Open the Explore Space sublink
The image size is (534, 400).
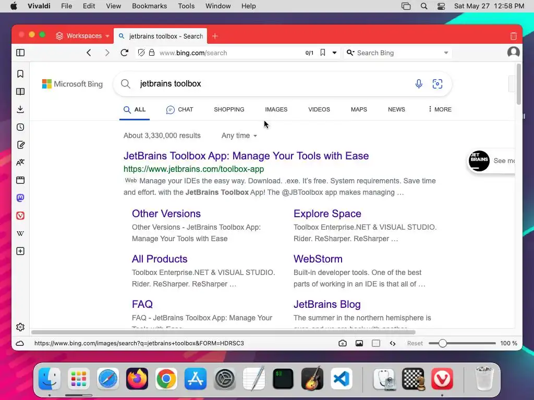click(327, 214)
